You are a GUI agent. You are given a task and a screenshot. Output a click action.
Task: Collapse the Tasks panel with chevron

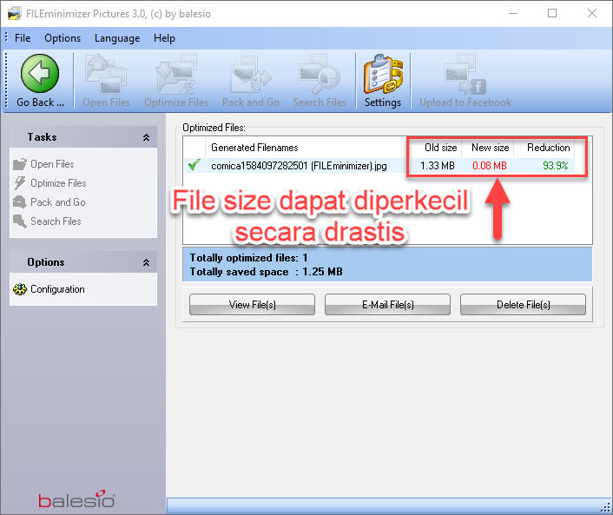pos(146,137)
